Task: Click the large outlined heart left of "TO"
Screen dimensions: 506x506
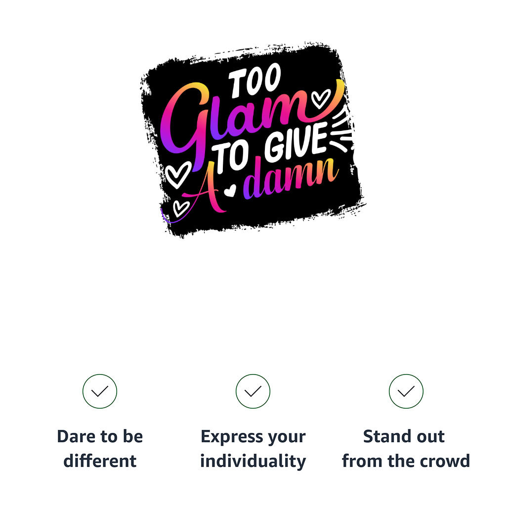Action: [x=177, y=174]
